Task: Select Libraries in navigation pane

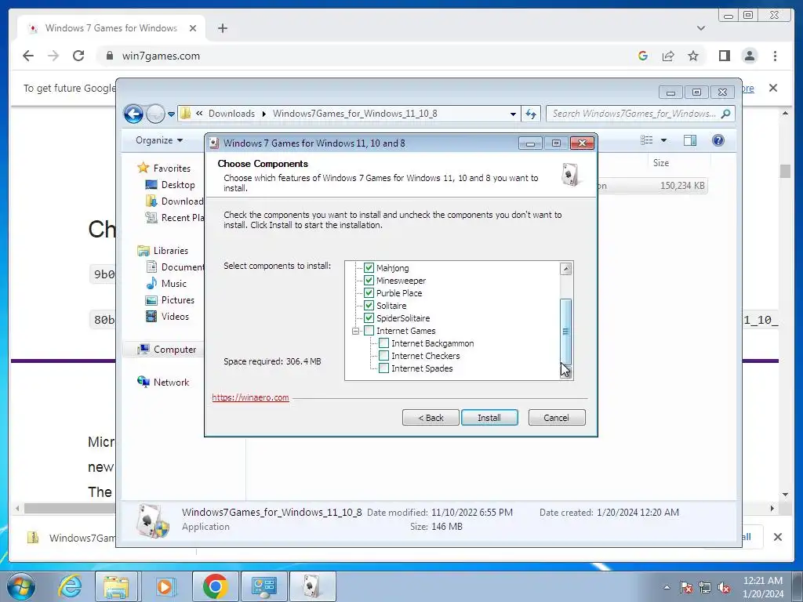Action: point(170,251)
